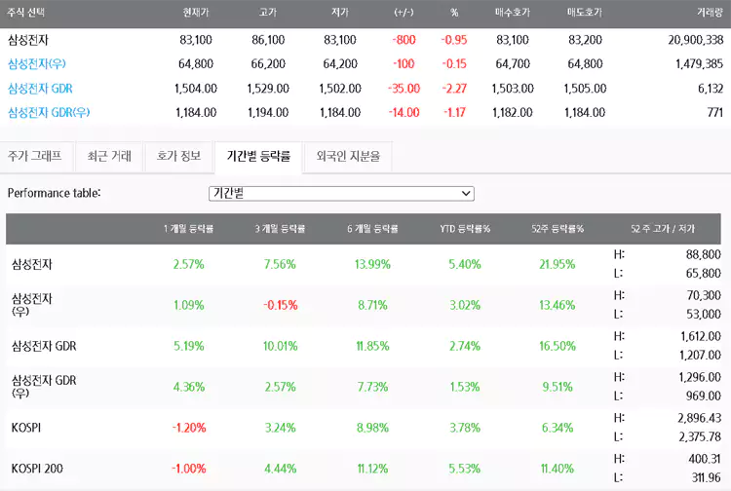Click the Performance table: label
This screenshot has height=491, width=731.
54,193
